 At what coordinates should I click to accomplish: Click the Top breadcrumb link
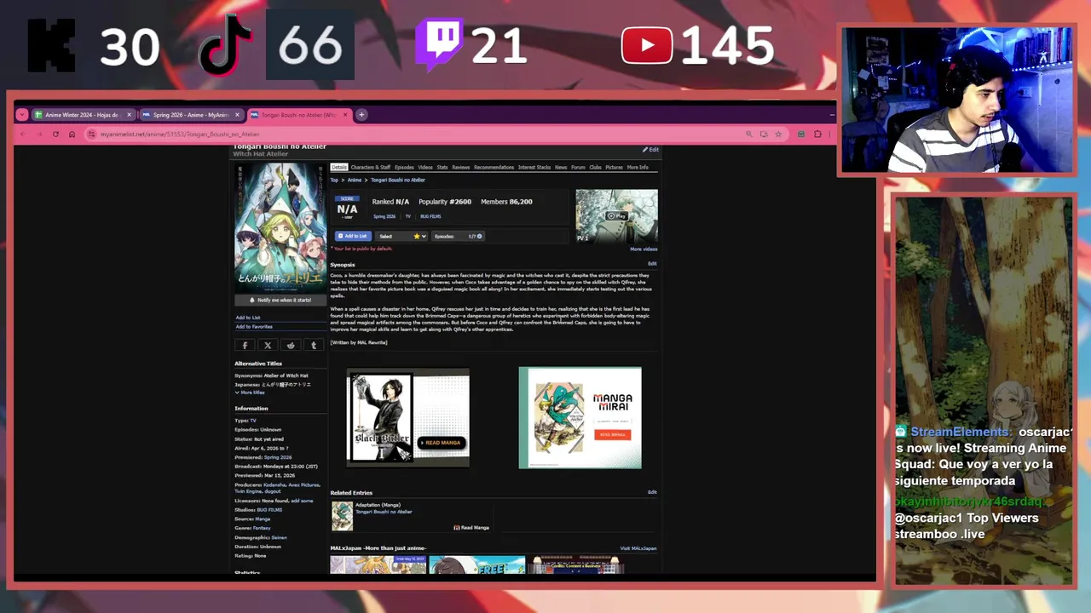334,180
